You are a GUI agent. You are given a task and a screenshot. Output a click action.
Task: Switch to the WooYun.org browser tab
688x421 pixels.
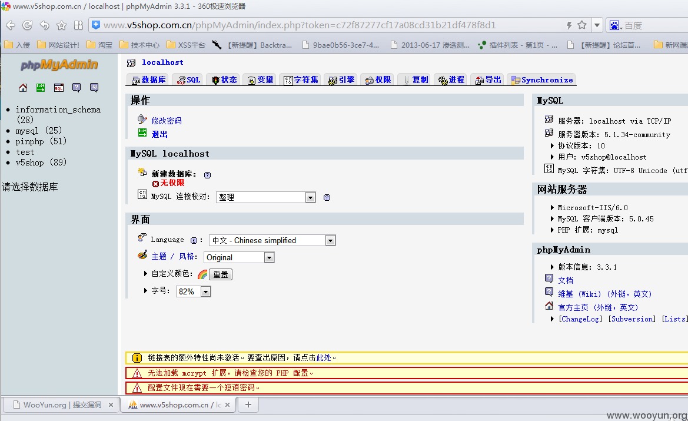[x=61, y=405]
